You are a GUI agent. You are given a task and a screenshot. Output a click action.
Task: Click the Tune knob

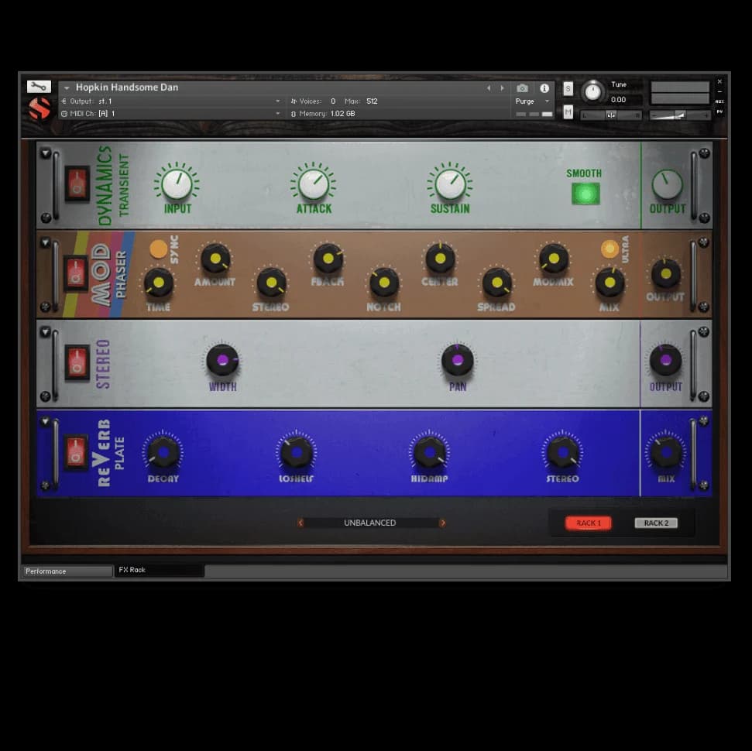592,91
